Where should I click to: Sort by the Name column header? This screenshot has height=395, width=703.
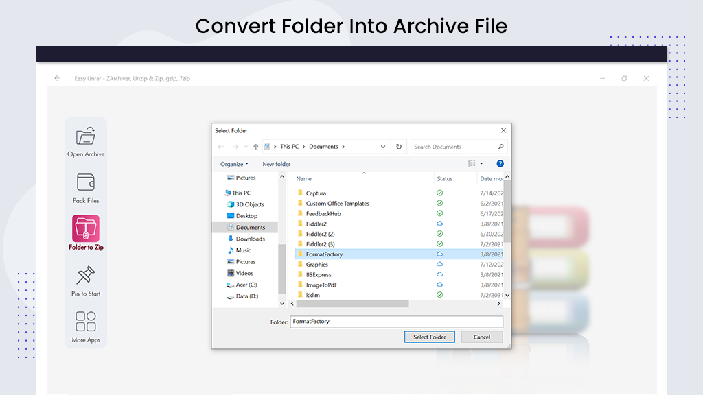tap(304, 179)
